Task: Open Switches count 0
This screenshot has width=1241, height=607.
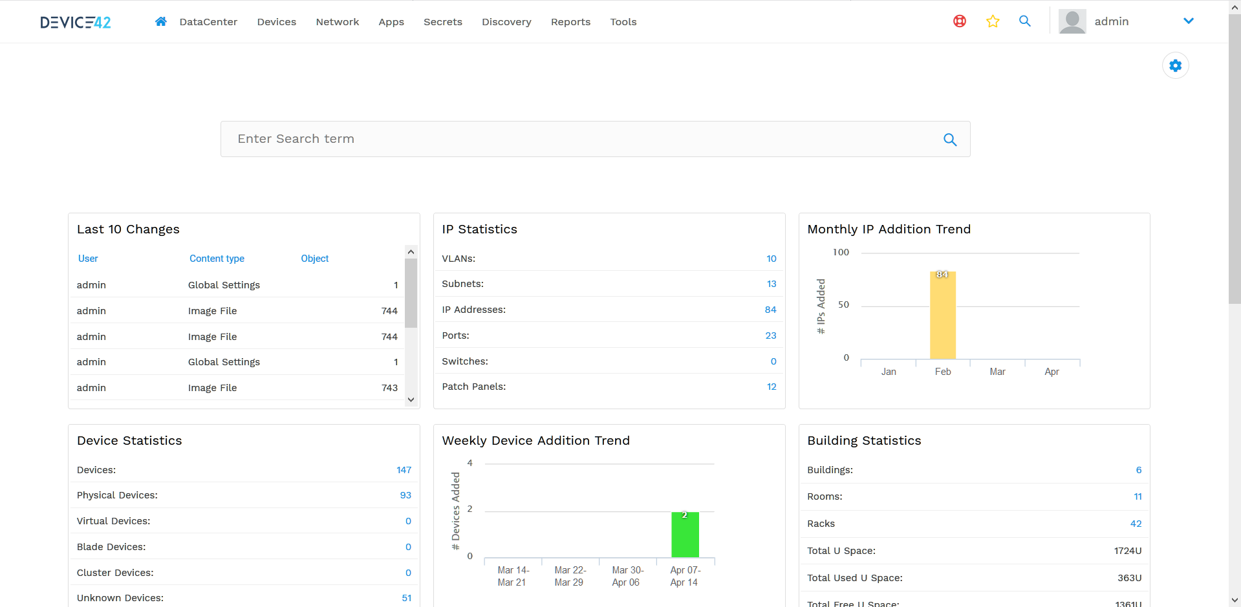Action: coord(773,361)
